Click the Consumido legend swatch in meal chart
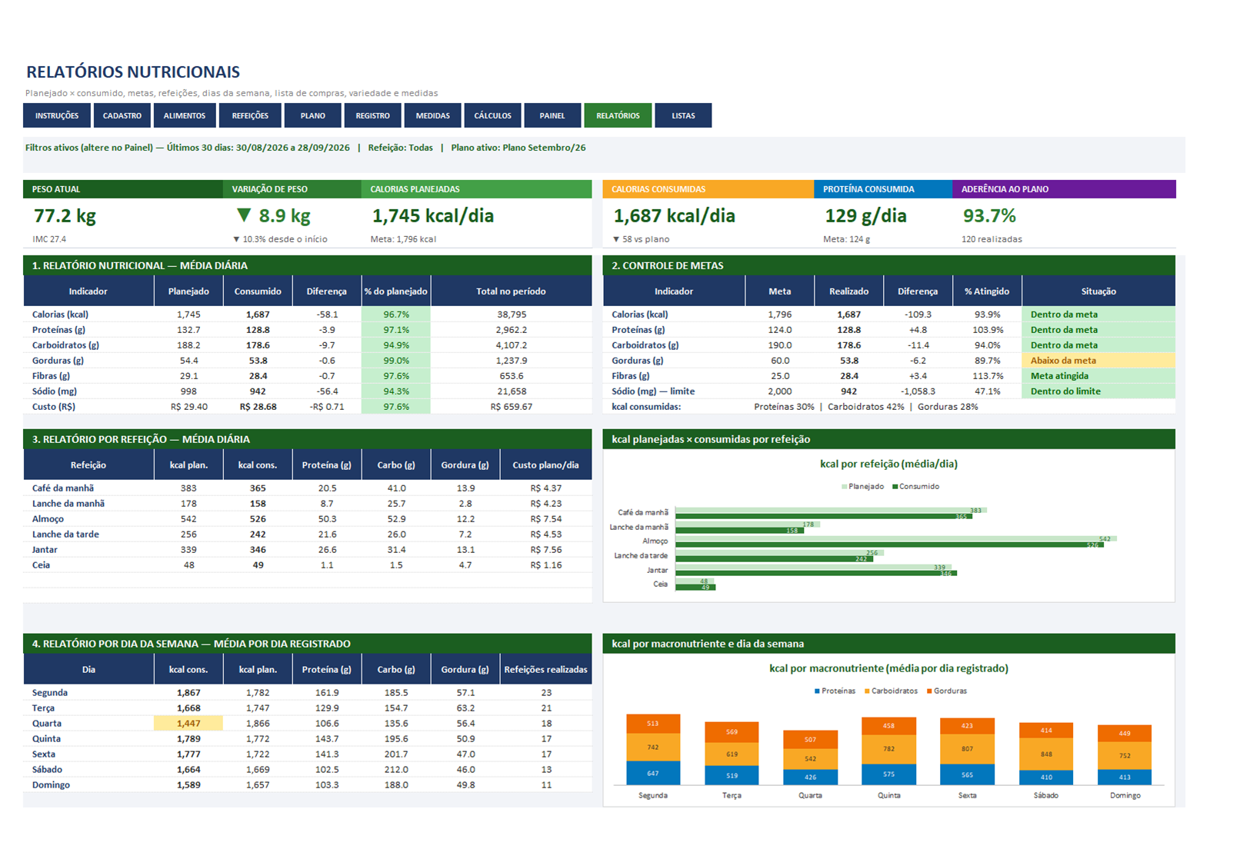 pyautogui.click(x=895, y=487)
